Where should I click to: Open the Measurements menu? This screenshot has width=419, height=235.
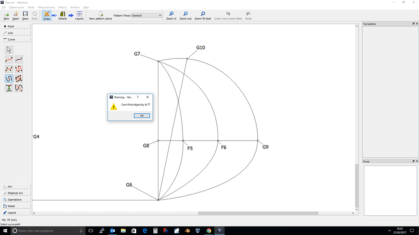coord(46,7)
